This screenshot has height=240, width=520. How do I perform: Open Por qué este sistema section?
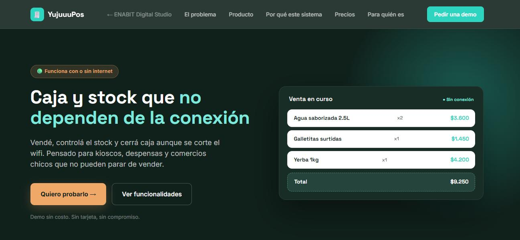(x=294, y=14)
